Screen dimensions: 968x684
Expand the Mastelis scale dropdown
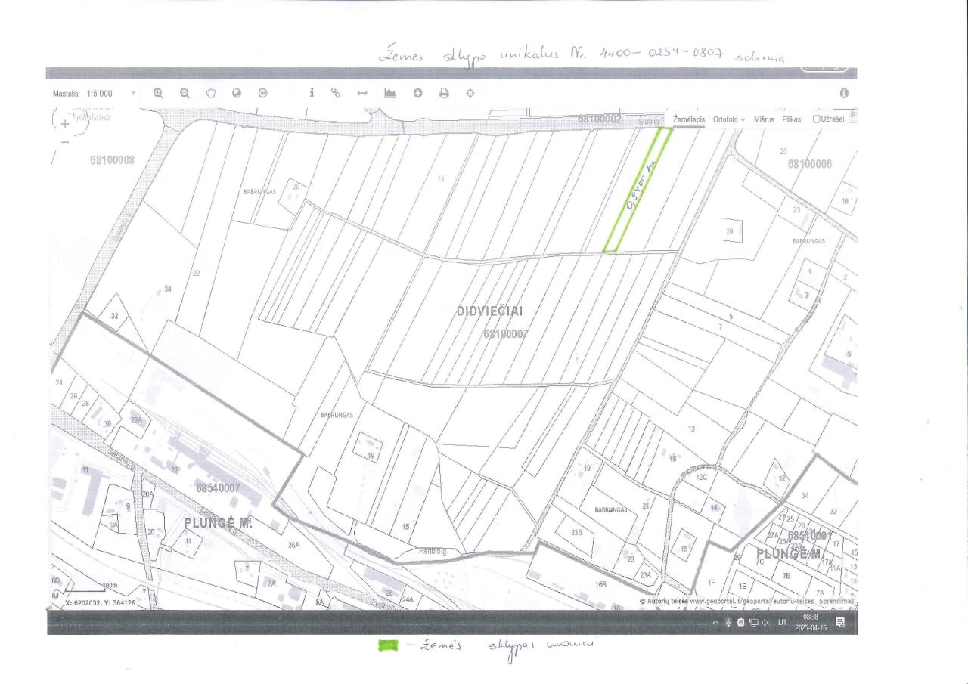tap(134, 94)
